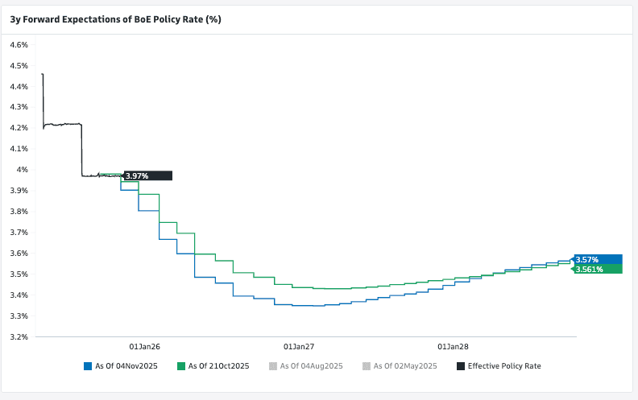The image size is (638, 400).
Task: Enable the 'As Of 04Aug2025' legend label
Action: coord(312,366)
